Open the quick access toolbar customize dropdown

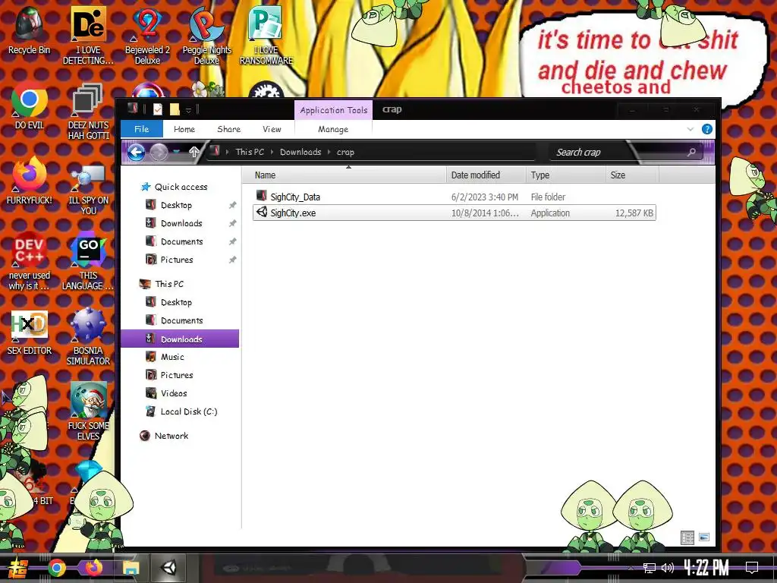pyautogui.click(x=188, y=109)
